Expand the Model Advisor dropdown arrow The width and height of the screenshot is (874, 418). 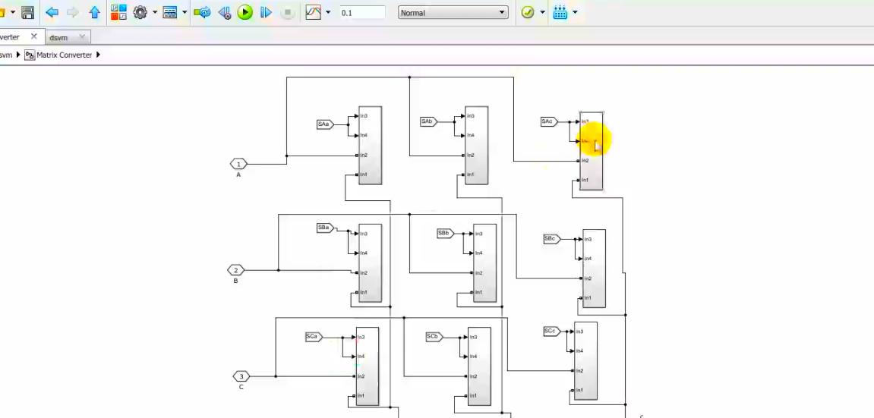coord(542,12)
